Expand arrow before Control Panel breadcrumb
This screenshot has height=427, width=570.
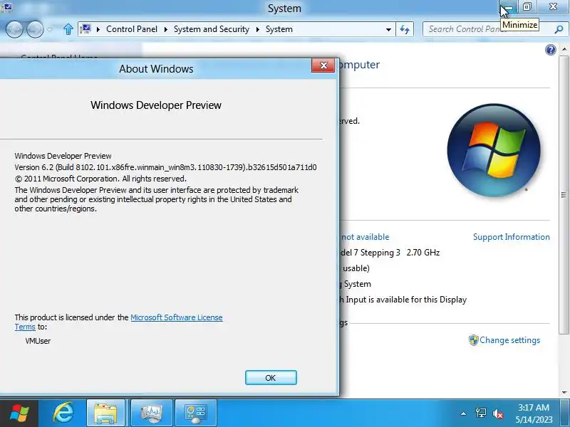pos(98,29)
